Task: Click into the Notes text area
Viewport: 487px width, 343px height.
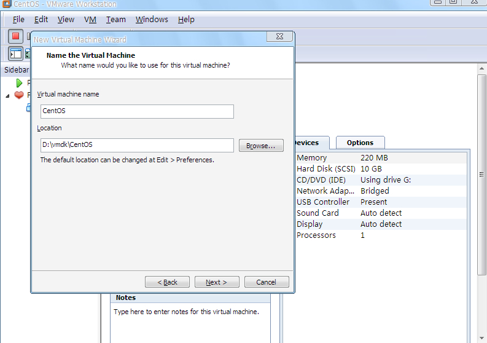Action: [x=190, y=323]
